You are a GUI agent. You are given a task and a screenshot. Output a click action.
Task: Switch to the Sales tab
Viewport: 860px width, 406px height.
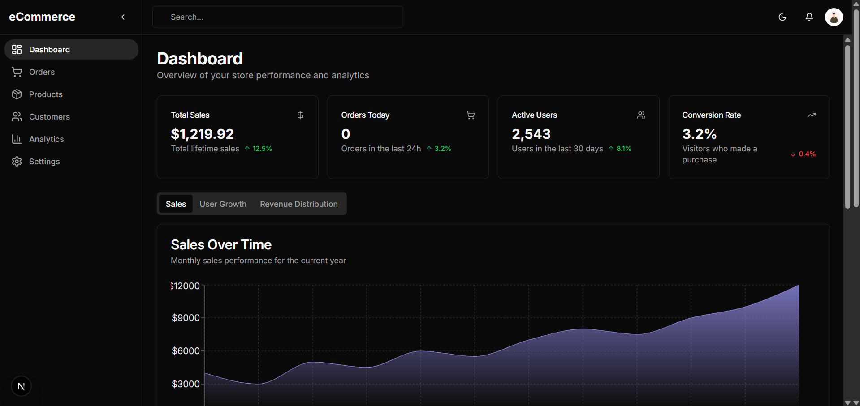176,204
